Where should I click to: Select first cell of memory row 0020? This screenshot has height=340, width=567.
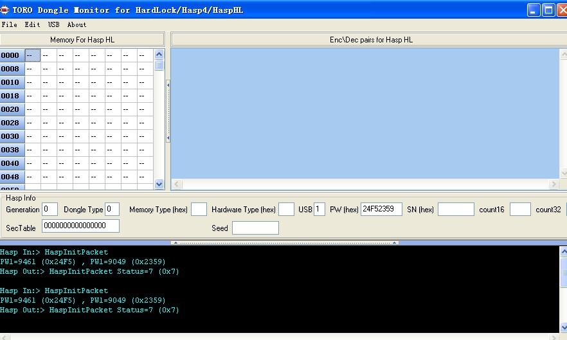coord(33,109)
